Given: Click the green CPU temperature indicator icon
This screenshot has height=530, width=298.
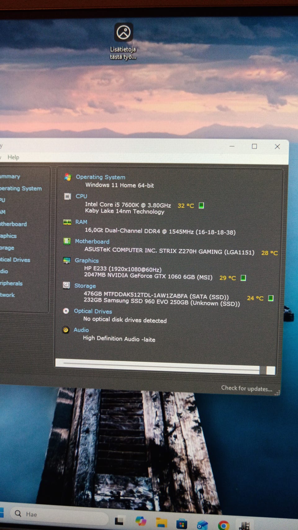Looking at the screenshot, I should (x=201, y=205).
